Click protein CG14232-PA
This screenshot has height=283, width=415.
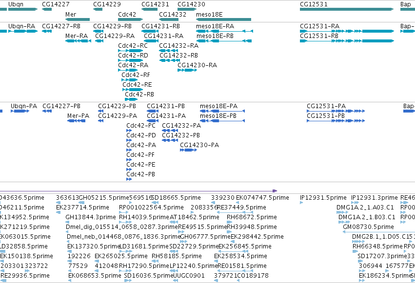click(x=181, y=126)
